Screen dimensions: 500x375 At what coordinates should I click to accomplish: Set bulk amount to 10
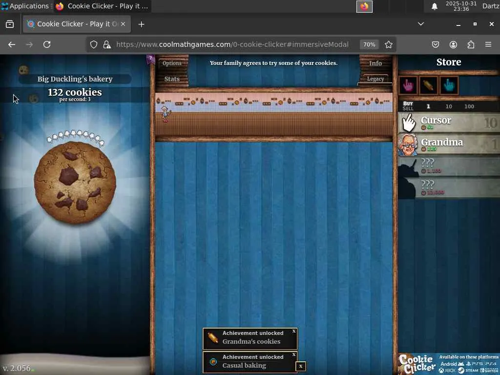tap(449, 106)
